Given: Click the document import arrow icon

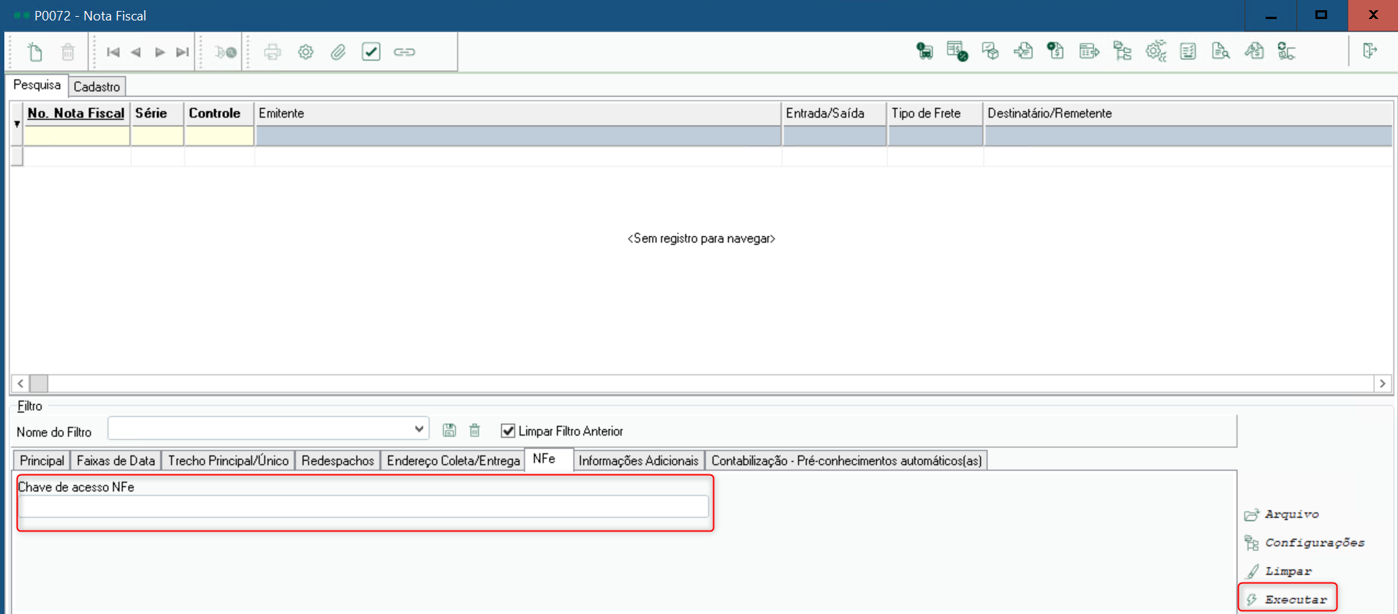Looking at the screenshot, I should (1023, 50).
